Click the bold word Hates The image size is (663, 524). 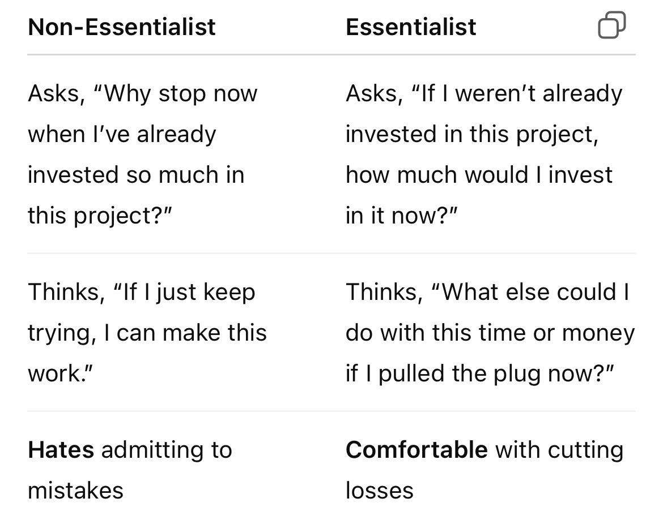61,450
